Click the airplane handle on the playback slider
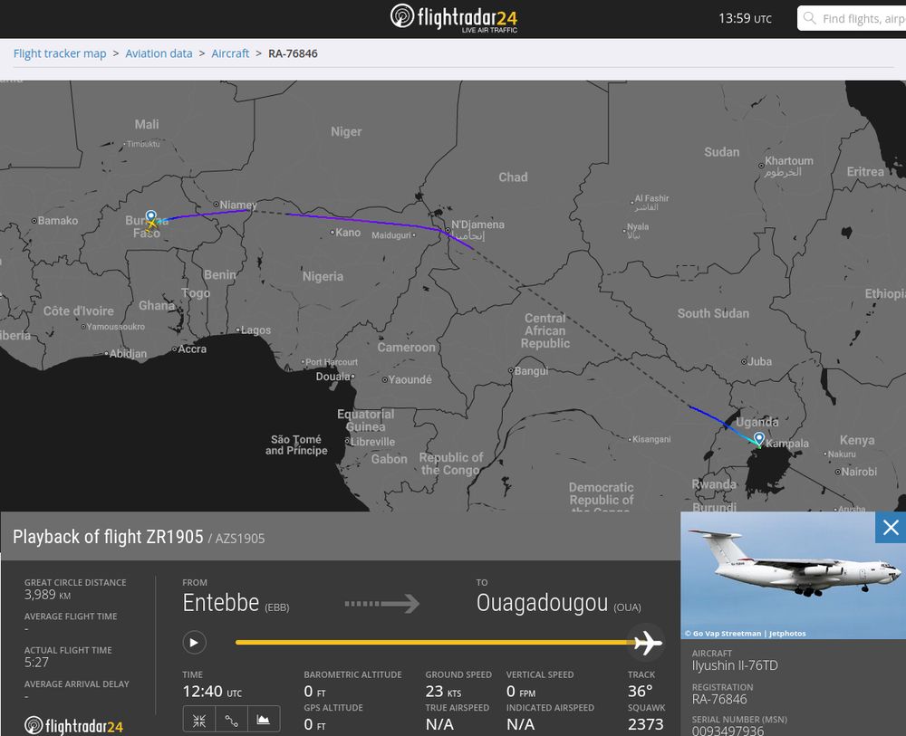This screenshot has height=736, width=906. pyautogui.click(x=646, y=643)
